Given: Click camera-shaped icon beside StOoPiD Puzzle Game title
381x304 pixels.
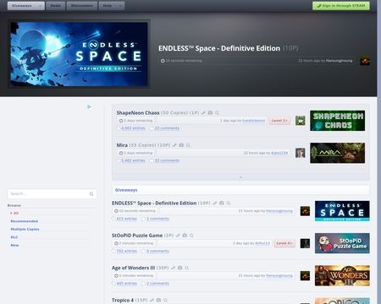Looking at the screenshot, I should click(x=185, y=236).
